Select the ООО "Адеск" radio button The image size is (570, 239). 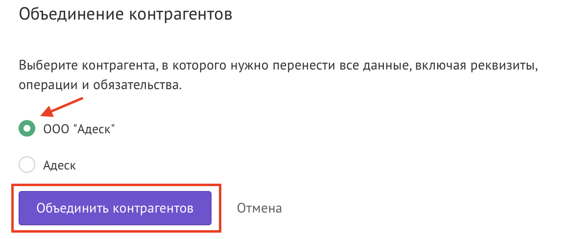27,128
